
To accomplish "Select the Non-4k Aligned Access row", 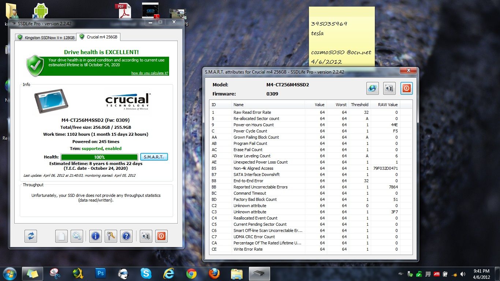I will (x=311, y=168).
